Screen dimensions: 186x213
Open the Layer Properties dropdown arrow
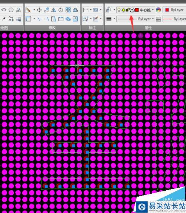114,10
